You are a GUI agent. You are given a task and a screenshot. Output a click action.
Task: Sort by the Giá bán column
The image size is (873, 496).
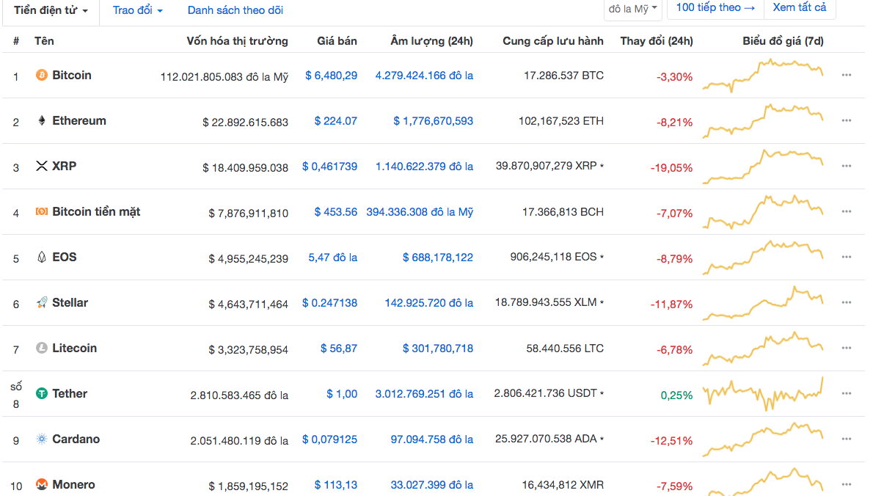337,40
